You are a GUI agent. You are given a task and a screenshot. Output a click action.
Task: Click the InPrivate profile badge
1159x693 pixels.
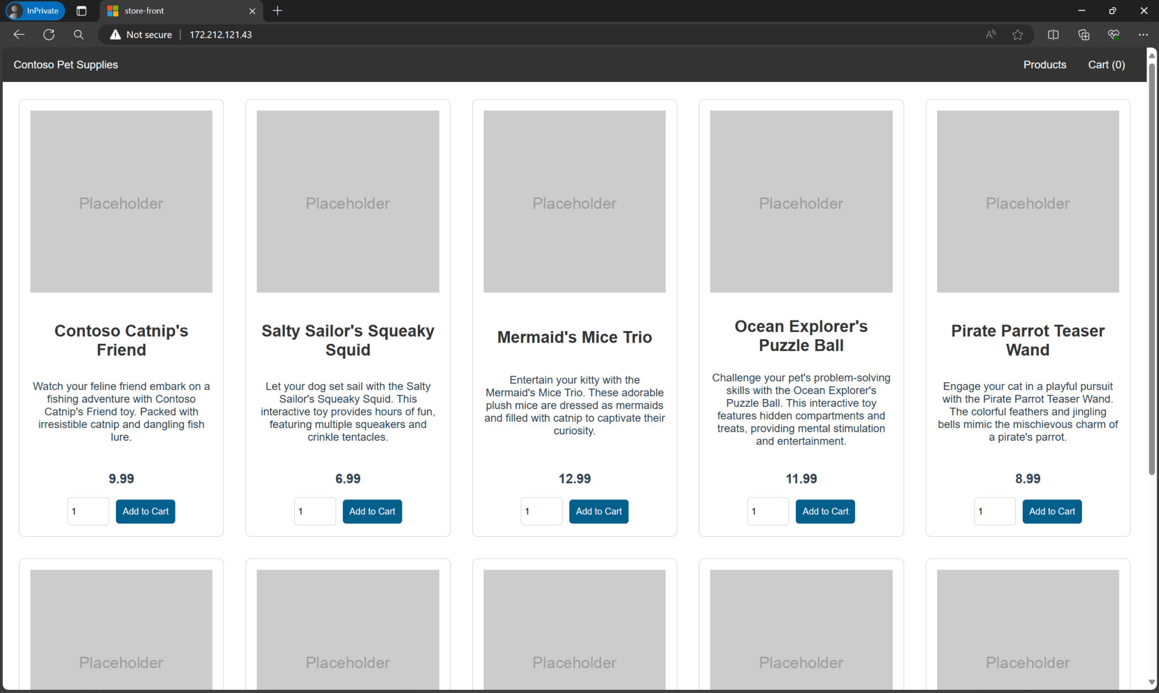35,11
